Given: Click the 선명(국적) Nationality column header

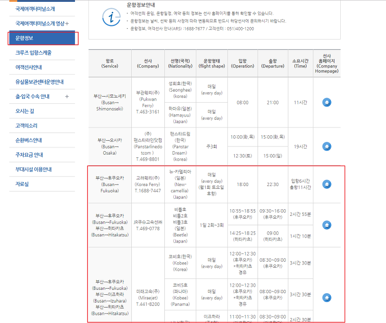Looking at the screenshot, I should click(x=180, y=63).
